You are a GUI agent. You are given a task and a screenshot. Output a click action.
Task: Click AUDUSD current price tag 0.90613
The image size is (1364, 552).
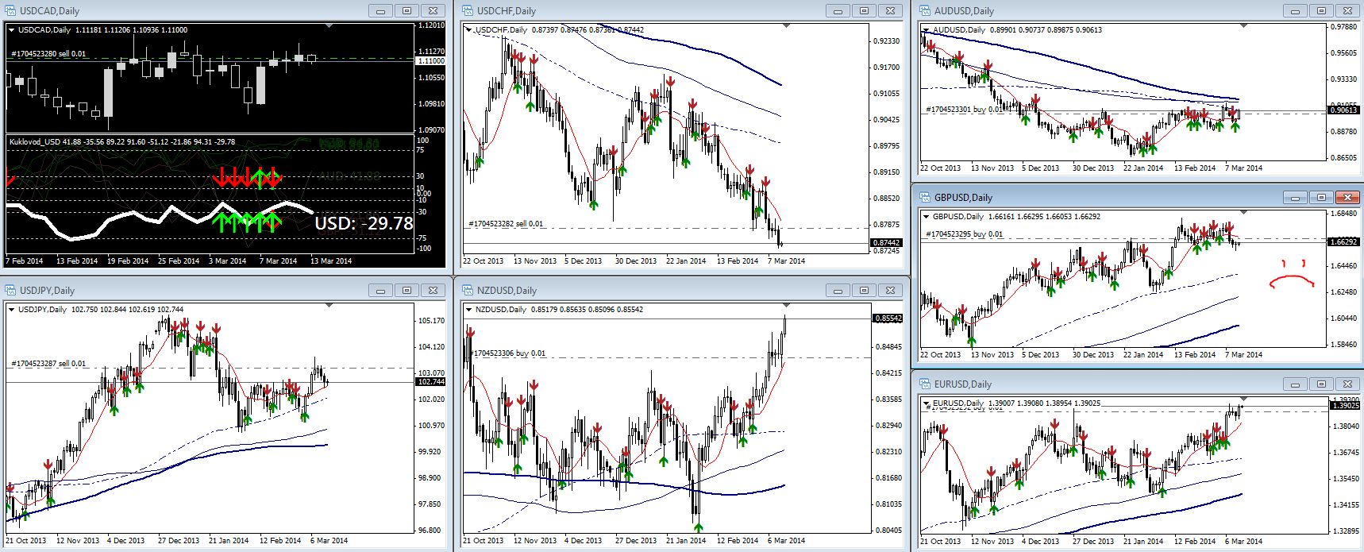pos(1343,110)
